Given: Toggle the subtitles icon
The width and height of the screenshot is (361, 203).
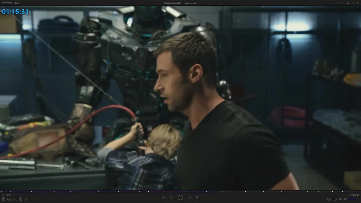Looking at the screenshot, I should click(x=335, y=199).
